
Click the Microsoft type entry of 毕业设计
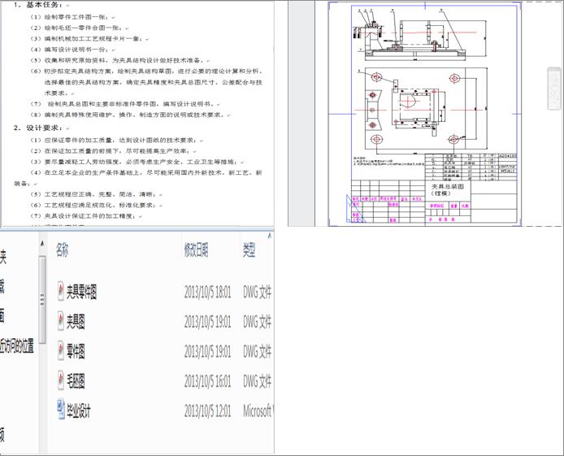(x=258, y=410)
